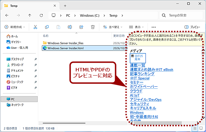The width and height of the screenshot is (206, 132).
Task: Open ギャラリー in navigation pane
Action: 14,42
